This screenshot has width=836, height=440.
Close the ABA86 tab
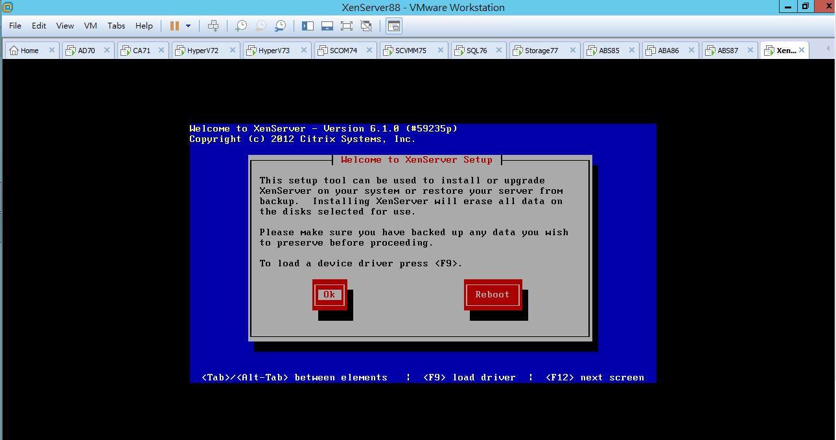click(691, 51)
